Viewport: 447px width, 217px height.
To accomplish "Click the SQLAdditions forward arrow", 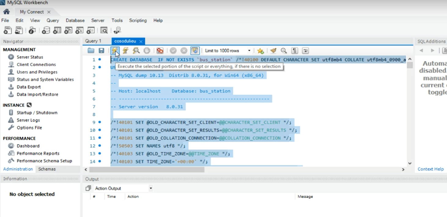I will pyautogui.click(x=432, y=51).
